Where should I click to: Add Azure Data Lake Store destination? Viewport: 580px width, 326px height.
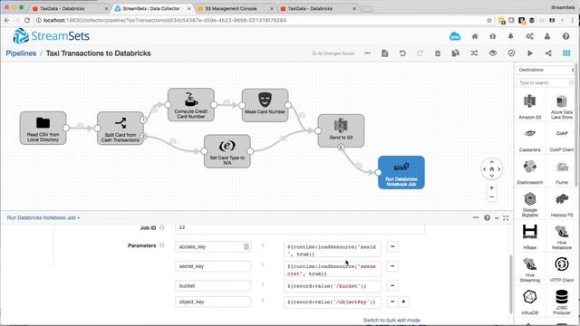click(562, 107)
